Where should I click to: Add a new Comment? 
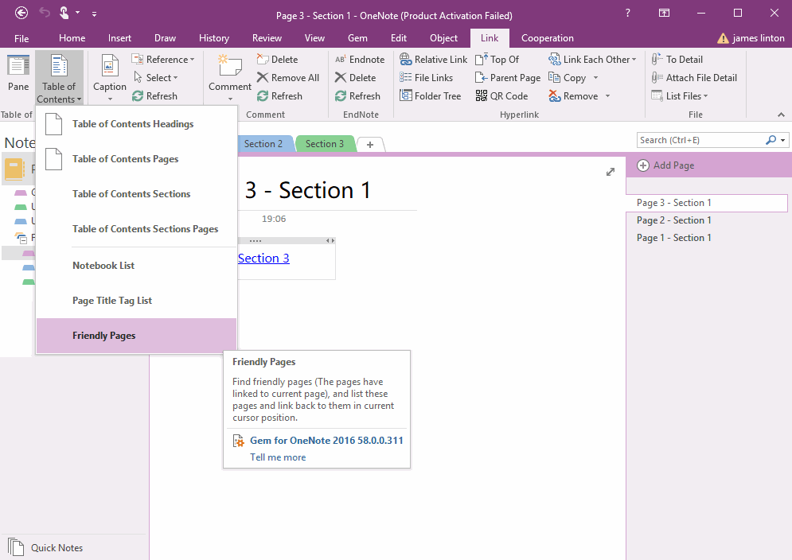[230, 76]
